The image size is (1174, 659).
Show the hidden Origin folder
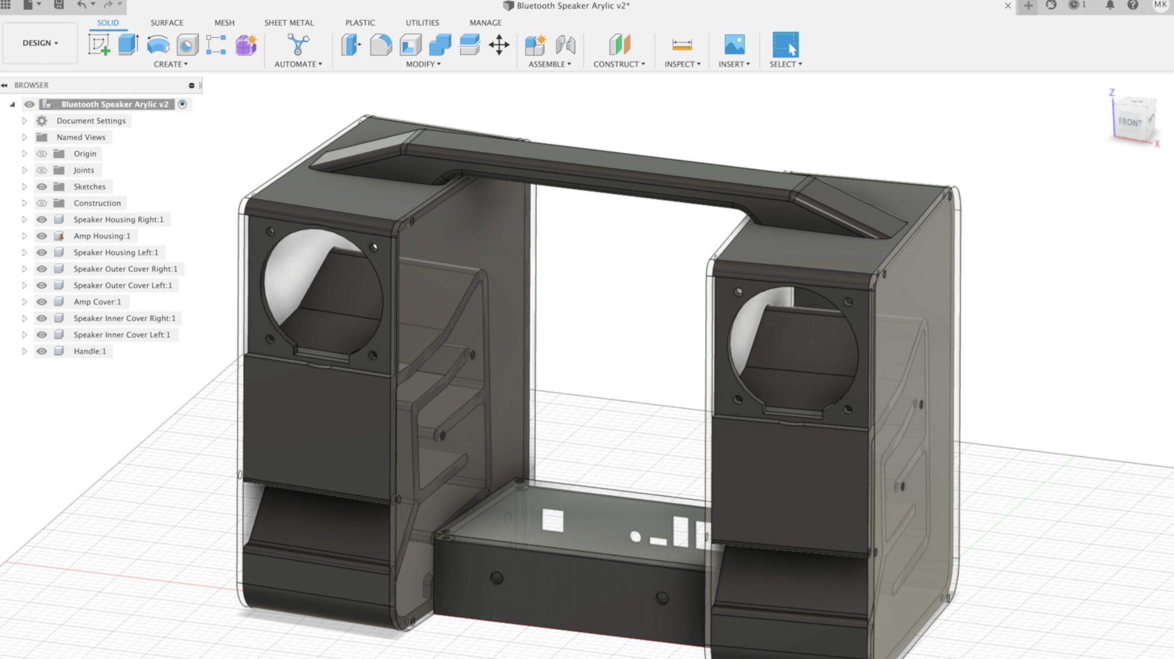tap(42, 154)
